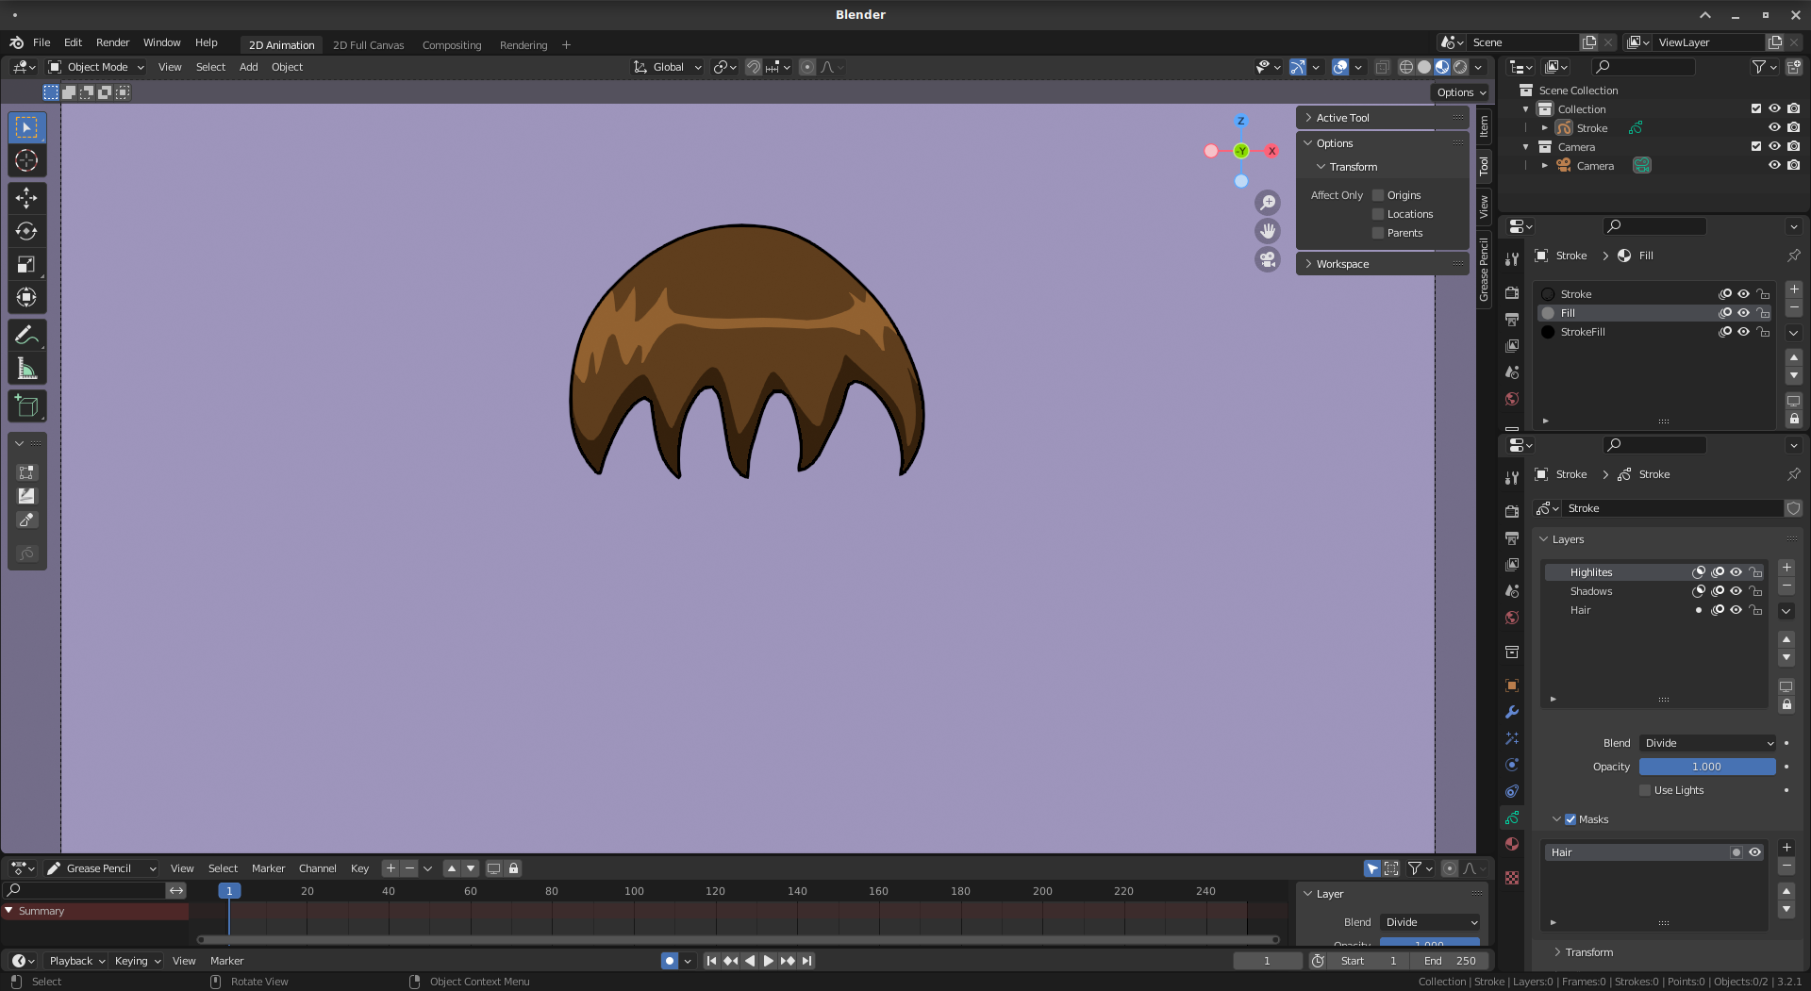Select the Transform tool
This screenshot has height=991, width=1811.
pyautogui.click(x=26, y=298)
